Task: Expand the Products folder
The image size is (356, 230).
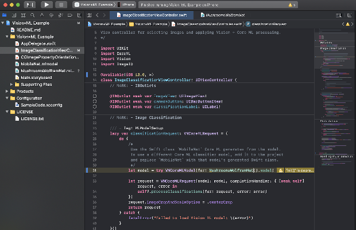Action: coord(6,91)
